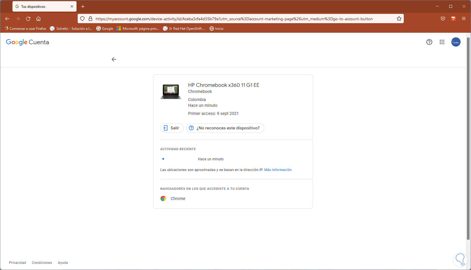
Task: Click the Chrome browser icon in the list
Action: point(163,199)
